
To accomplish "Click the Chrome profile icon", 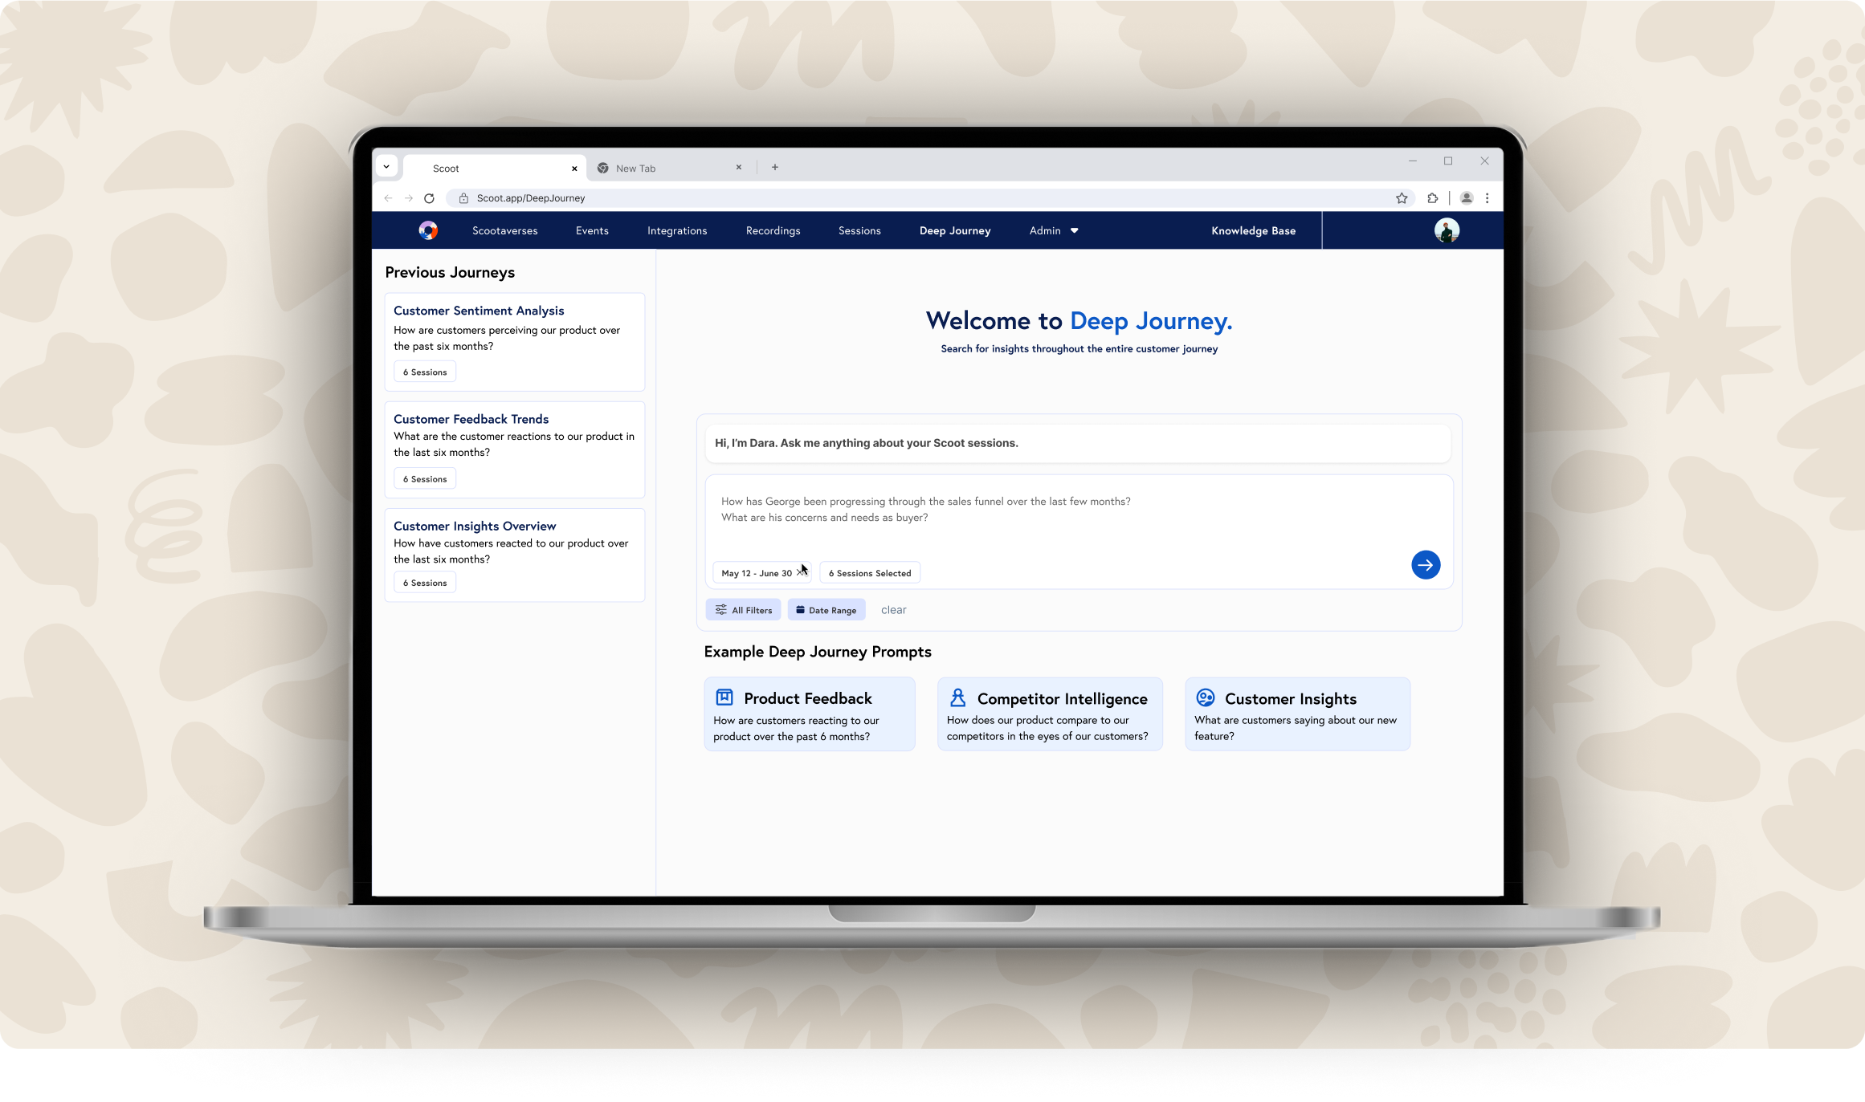I will (x=1466, y=198).
